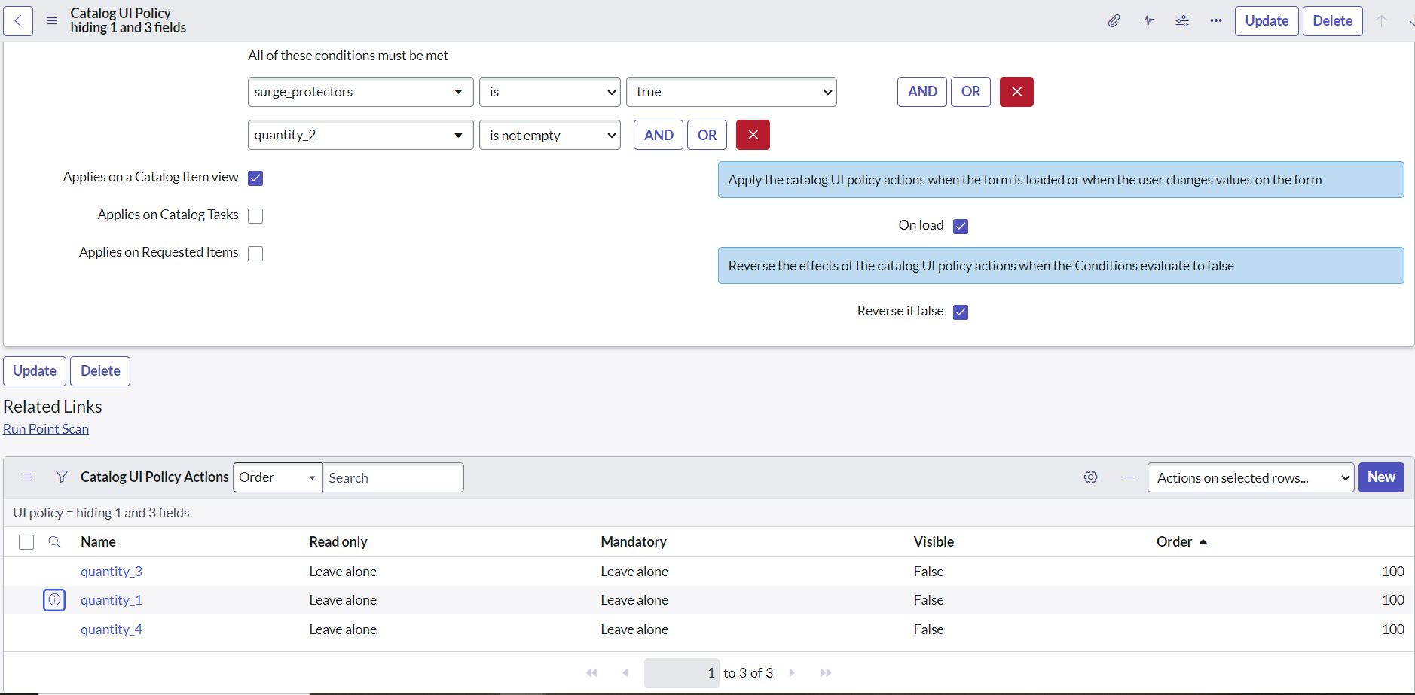Click the Visible value False for quantity_3

[x=928, y=572]
